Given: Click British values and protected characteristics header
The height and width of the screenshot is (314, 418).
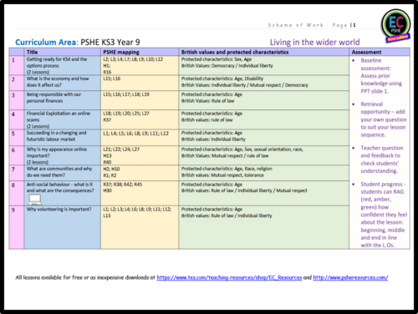Looking at the screenshot, I should click(235, 52).
